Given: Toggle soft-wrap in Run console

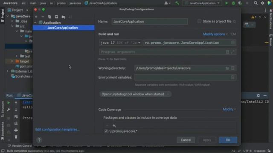Looking at the screenshot, I should point(16,116).
